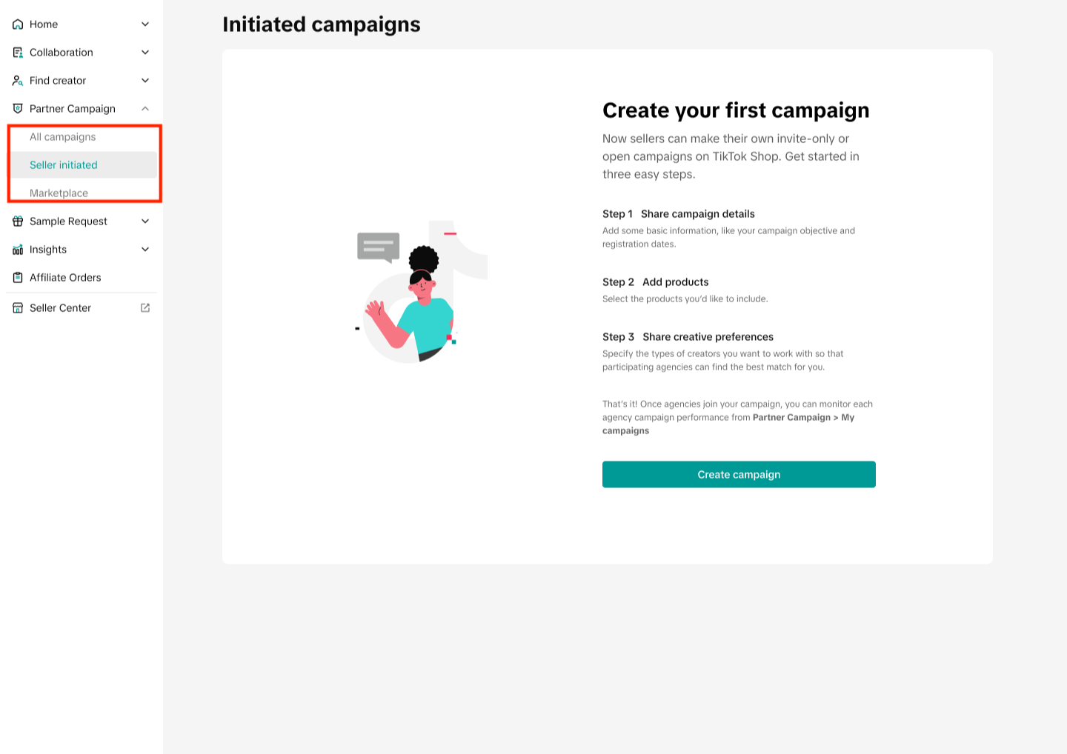Open All campaigns submenu item
1067x754 pixels.
click(x=63, y=137)
